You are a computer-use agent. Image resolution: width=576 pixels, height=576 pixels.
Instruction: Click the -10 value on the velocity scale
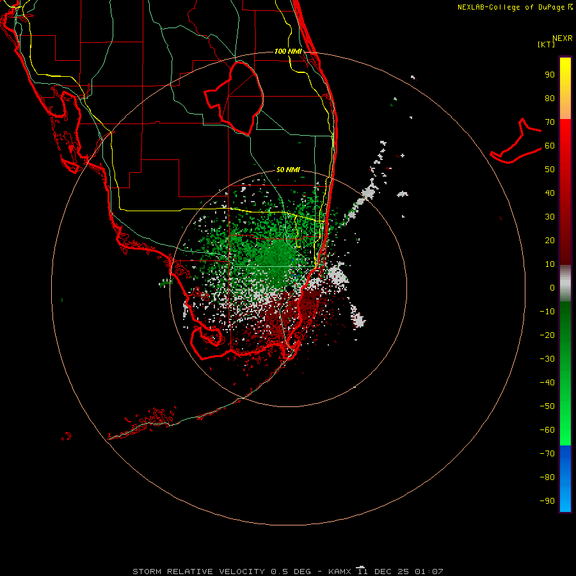(547, 312)
